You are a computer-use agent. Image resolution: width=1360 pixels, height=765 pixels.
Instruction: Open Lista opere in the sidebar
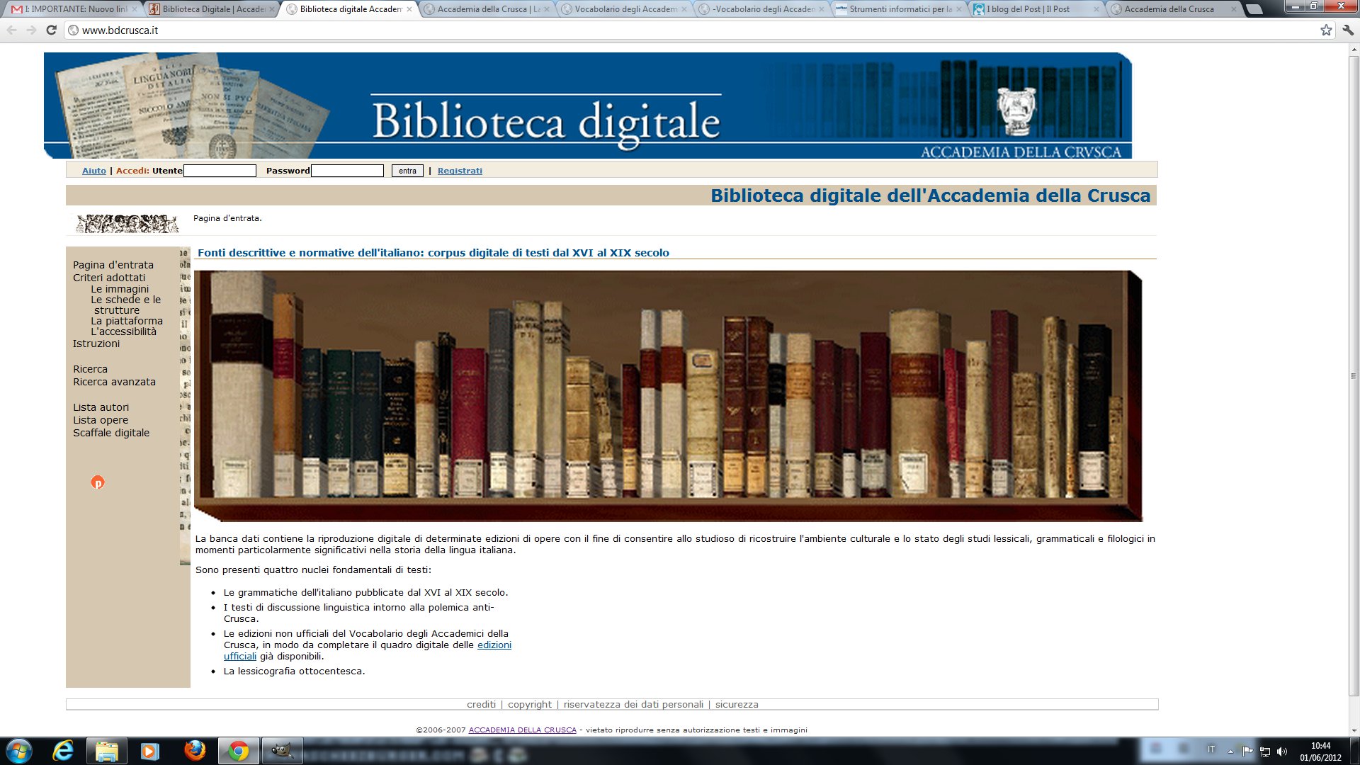(101, 420)
